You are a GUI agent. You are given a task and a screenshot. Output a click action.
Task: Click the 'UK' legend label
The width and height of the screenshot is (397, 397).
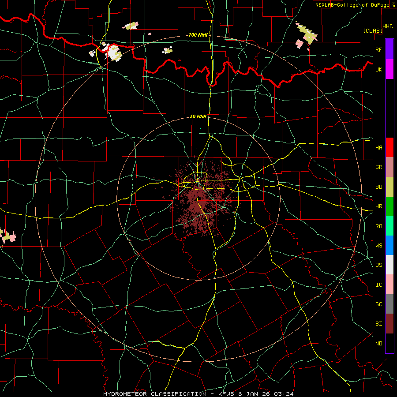[x=379, y=69]
